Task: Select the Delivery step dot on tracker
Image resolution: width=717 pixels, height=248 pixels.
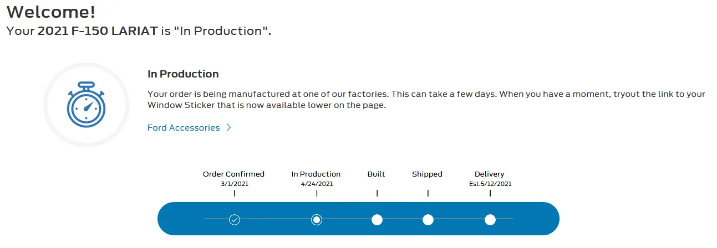Action: pos(490,220)
